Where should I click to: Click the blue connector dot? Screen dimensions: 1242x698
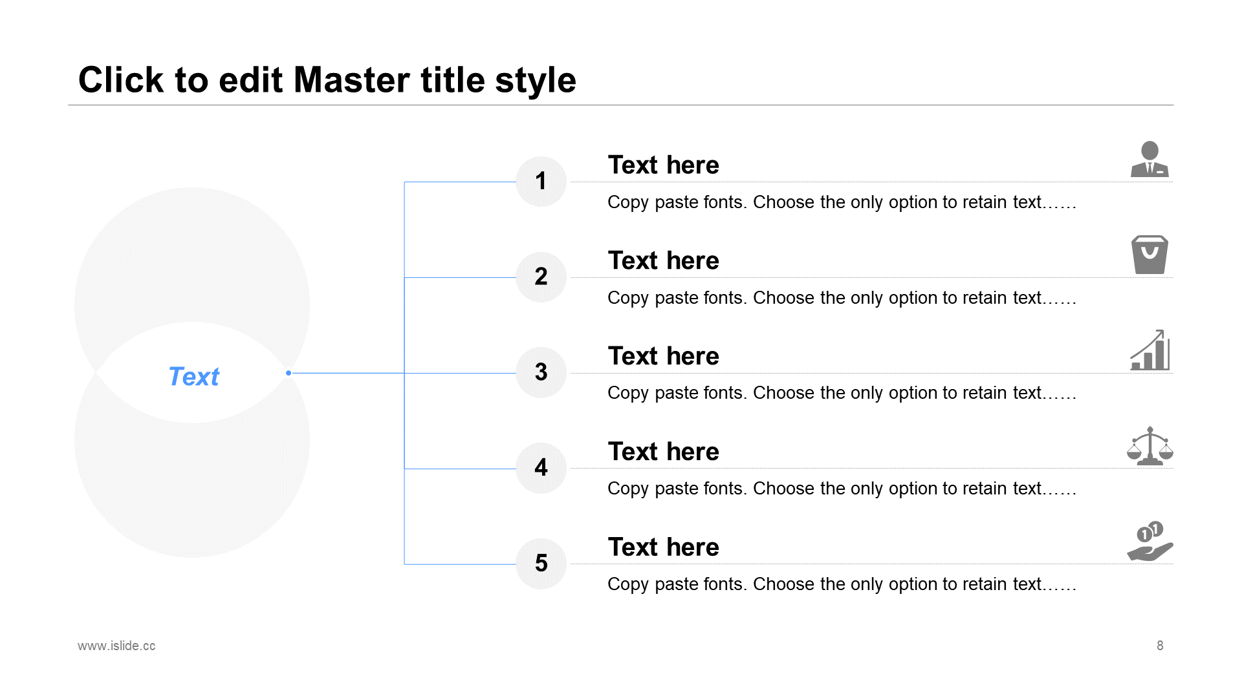[289, 373]
